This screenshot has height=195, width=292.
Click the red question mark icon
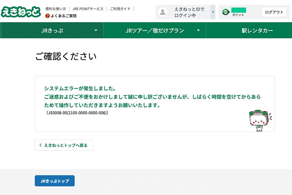tap(48, 16)
